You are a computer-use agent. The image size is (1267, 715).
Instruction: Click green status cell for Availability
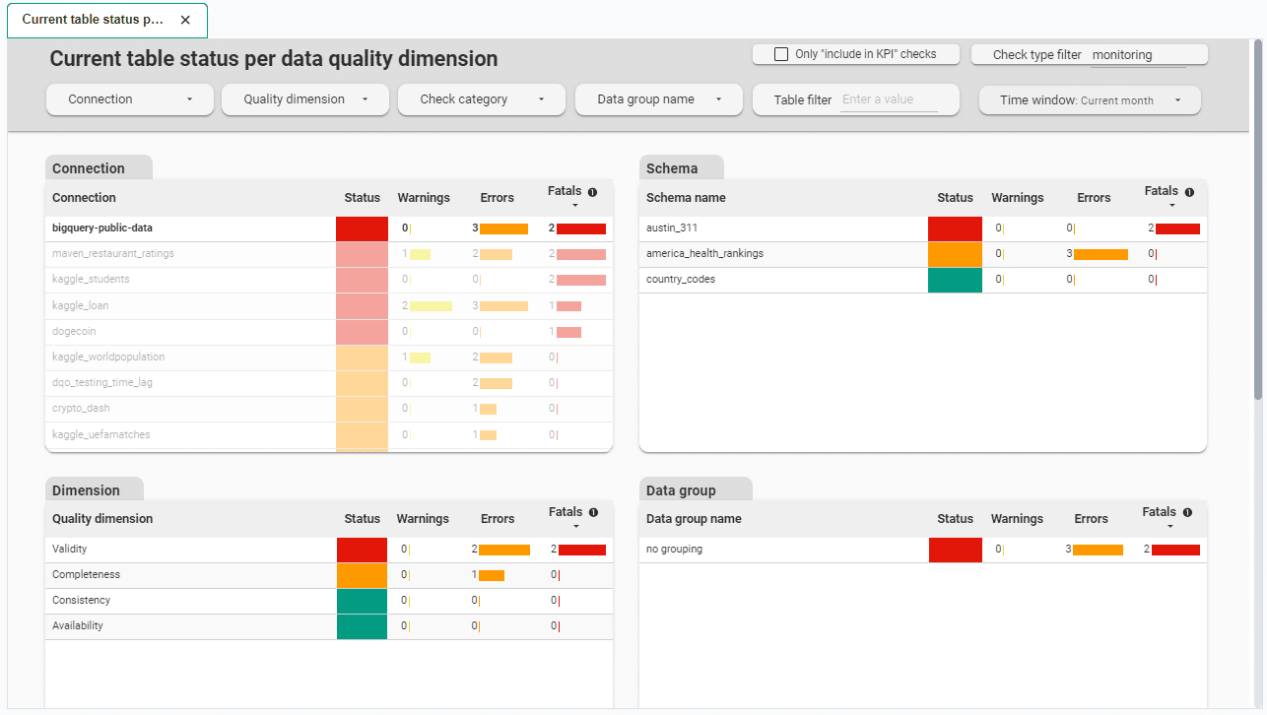pyautogui.click(x=363, y=626)
